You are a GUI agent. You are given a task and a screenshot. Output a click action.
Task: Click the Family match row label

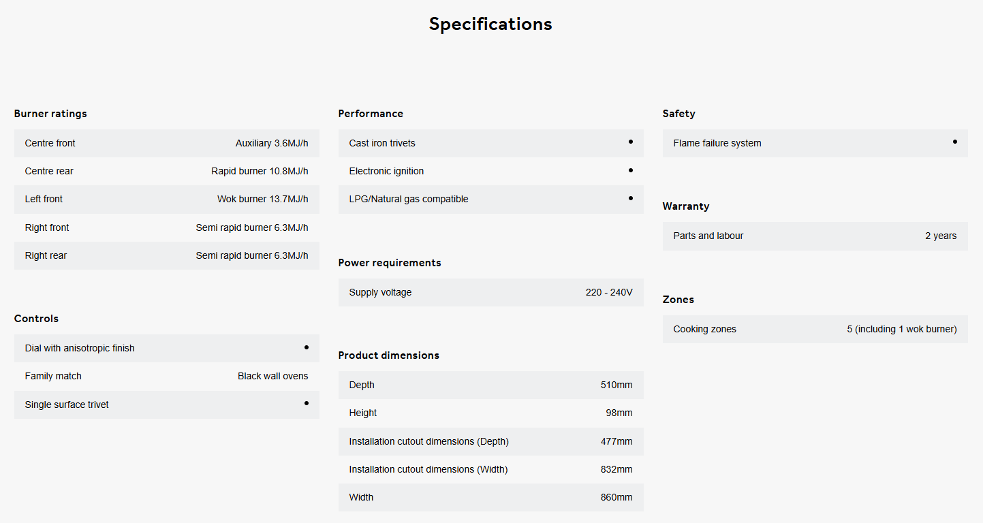53,376
